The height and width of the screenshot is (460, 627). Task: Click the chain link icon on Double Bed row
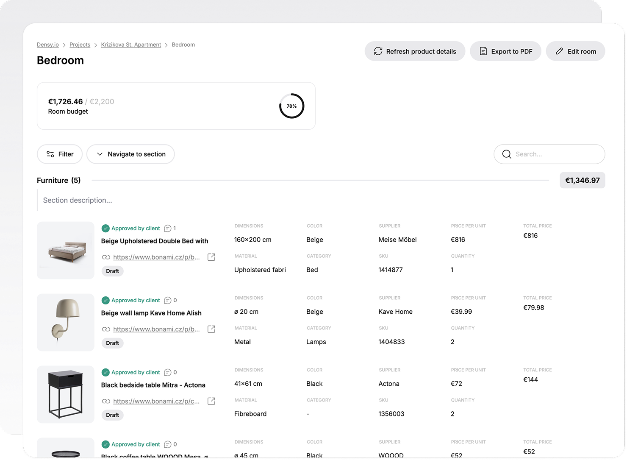(x=106, y=257)
